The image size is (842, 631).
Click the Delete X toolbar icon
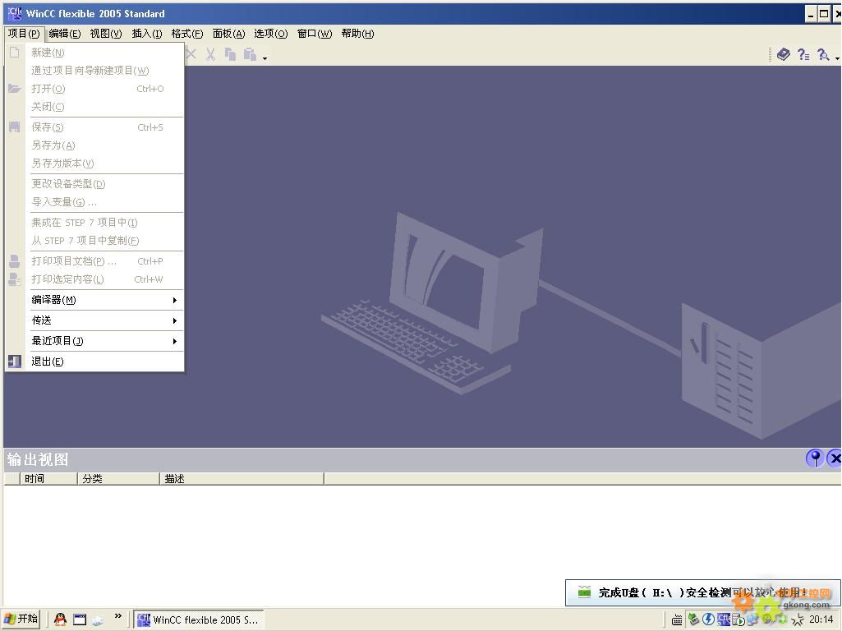(x=191, y=53)
